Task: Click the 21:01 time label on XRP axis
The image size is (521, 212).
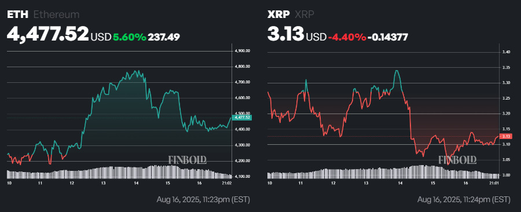Action: click(x=494, y=183)
